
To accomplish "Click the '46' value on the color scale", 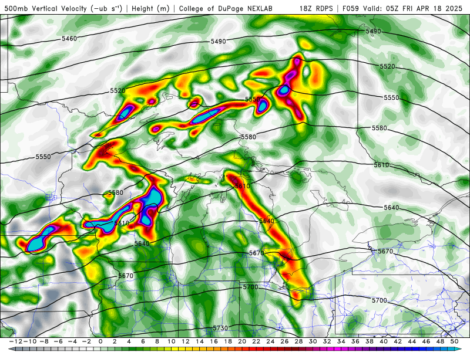I will tap(426, 341).
